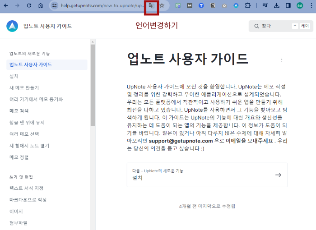This screenshot has width=316, height=230.
Task: Open 창을 맨 위에 유지 page
Action: click(27, 123)
